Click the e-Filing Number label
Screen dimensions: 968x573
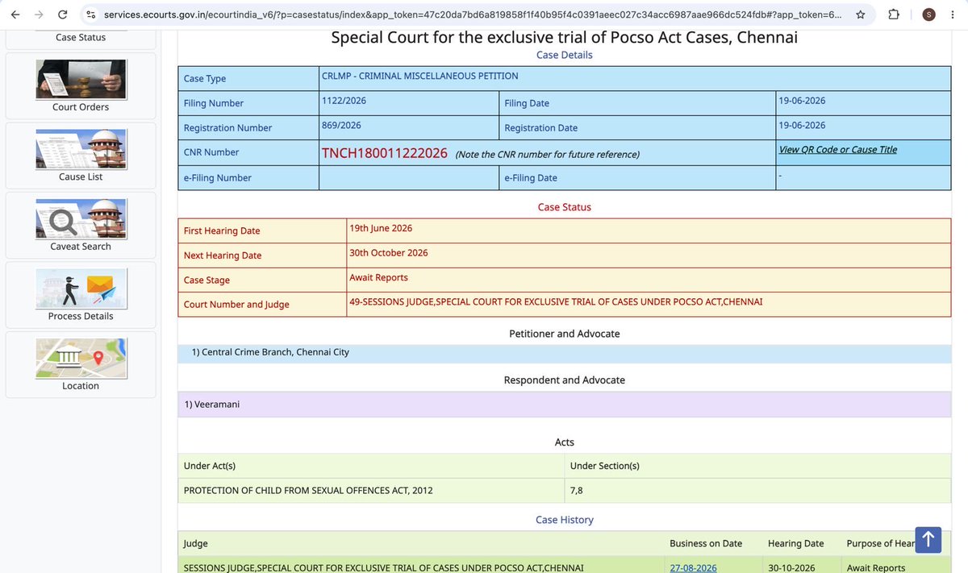[218, 178]
